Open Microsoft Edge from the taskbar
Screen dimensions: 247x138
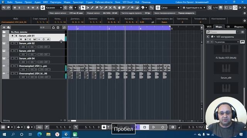[x=39, y=134]
